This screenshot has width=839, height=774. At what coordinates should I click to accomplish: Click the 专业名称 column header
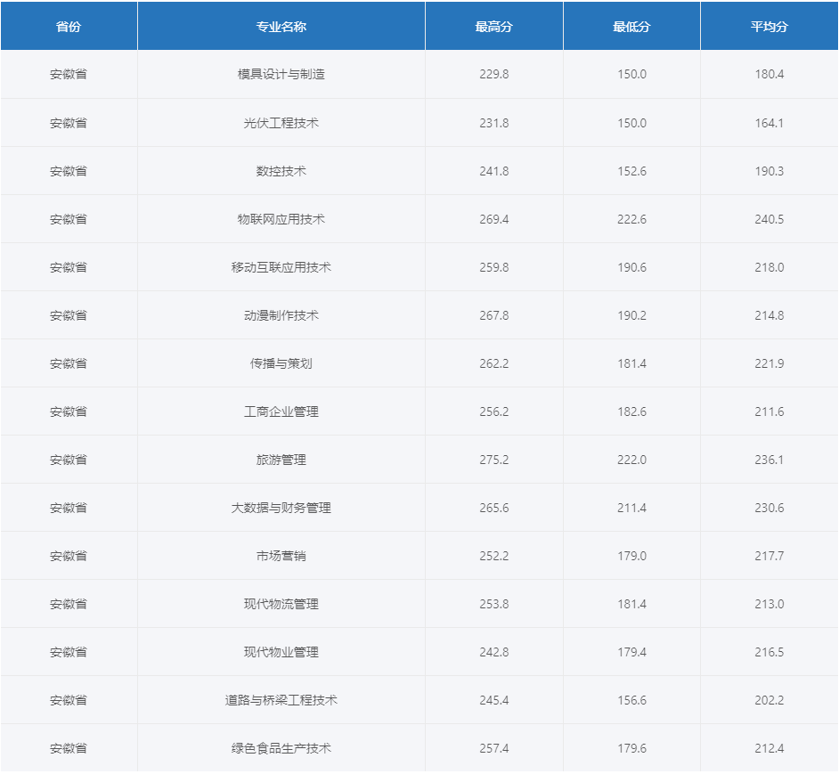281,26
